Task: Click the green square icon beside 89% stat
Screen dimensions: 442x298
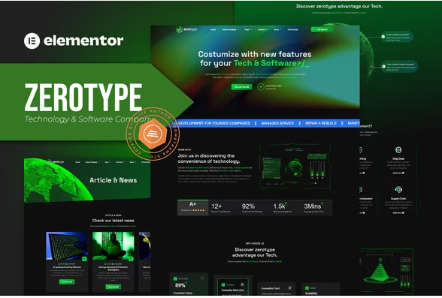Action: 175,278
